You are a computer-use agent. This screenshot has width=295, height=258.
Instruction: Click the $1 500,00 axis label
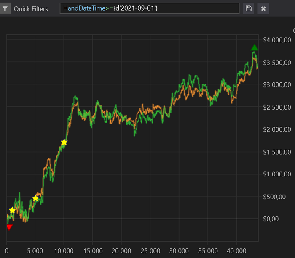point(277,152)
